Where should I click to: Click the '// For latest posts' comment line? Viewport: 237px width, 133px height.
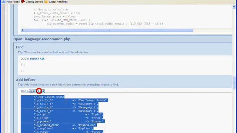[x=49, y=97]
